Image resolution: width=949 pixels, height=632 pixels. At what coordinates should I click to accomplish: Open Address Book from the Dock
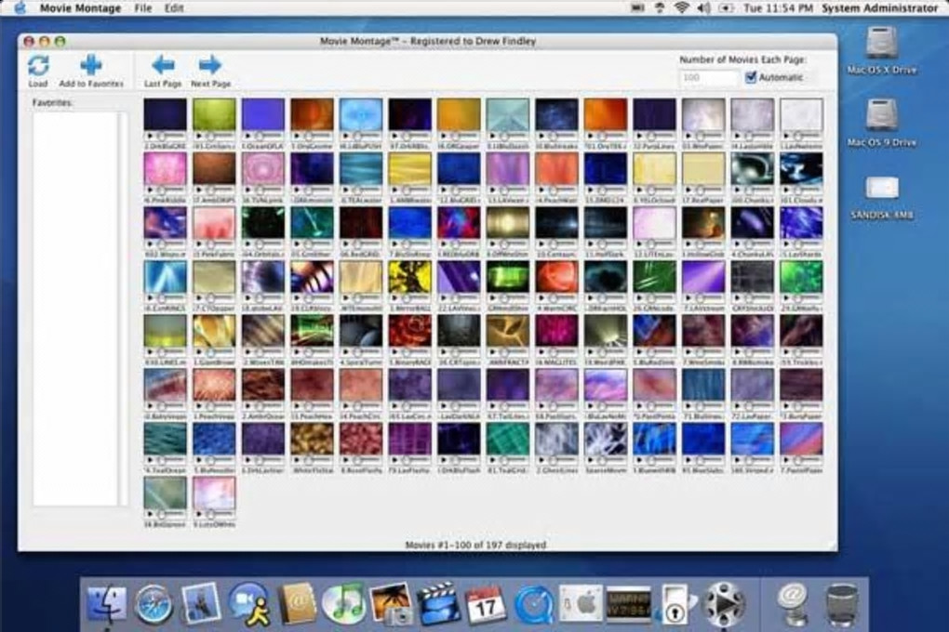297,603
